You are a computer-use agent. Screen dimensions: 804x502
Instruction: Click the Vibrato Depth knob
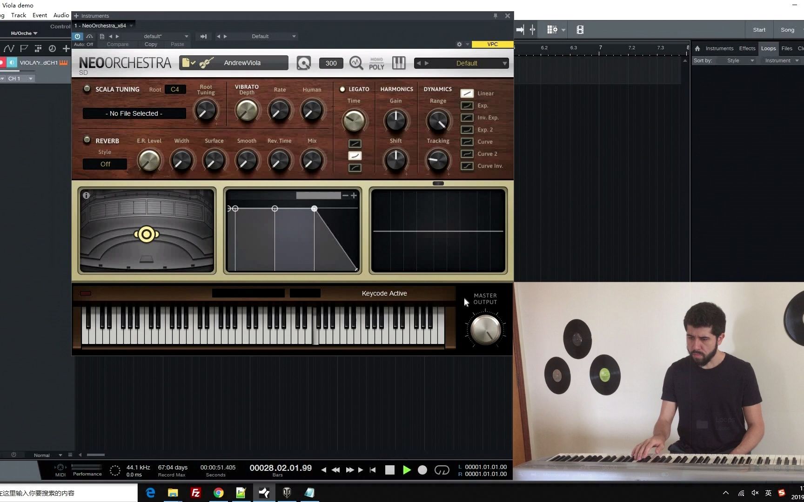click(247, 111)
